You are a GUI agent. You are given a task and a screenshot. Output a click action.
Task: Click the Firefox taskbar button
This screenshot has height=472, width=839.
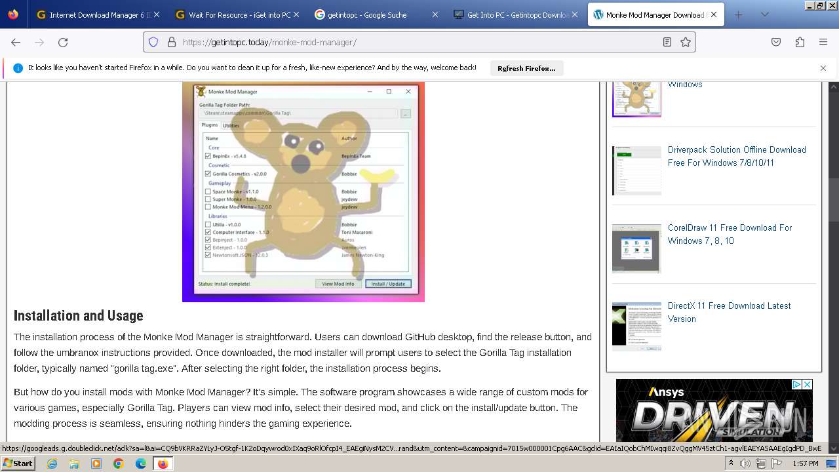(163, 463)
